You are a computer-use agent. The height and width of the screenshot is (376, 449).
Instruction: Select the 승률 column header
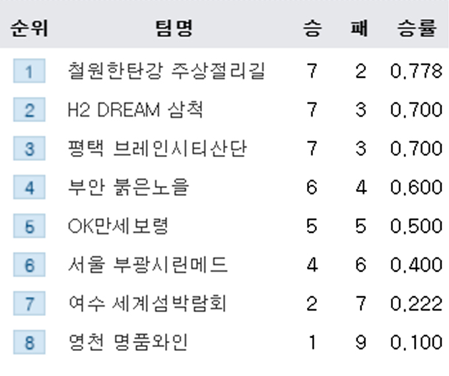pyautogui.click(x=417, y=28)
